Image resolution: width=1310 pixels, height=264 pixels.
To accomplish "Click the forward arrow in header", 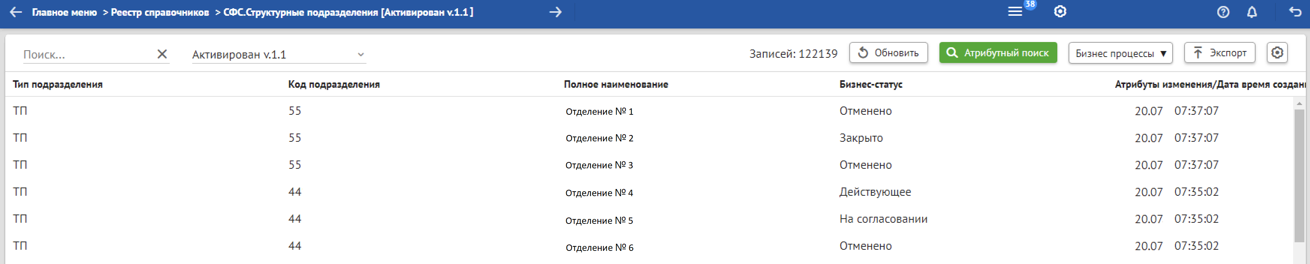I will point(555,12).
